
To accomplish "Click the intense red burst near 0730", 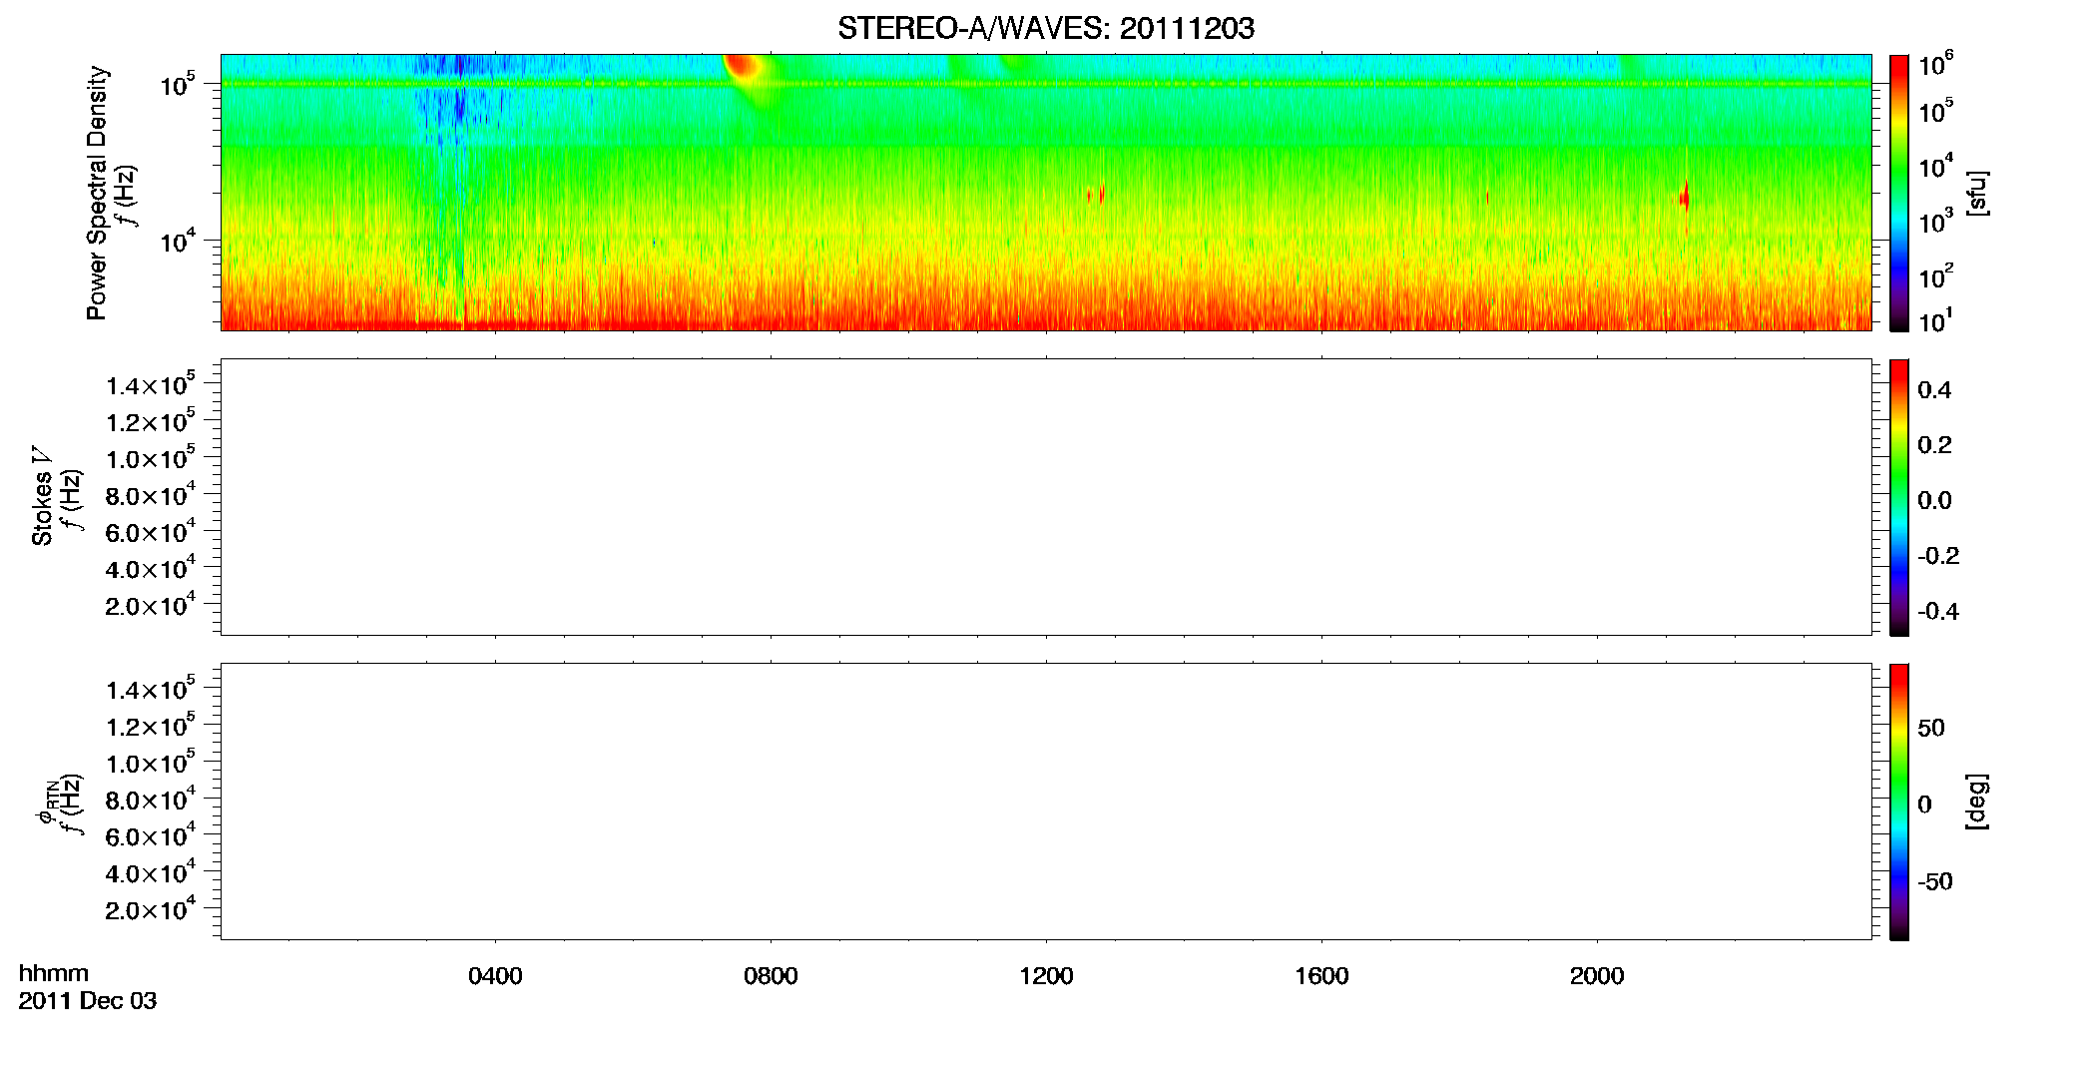I will 742,68.
